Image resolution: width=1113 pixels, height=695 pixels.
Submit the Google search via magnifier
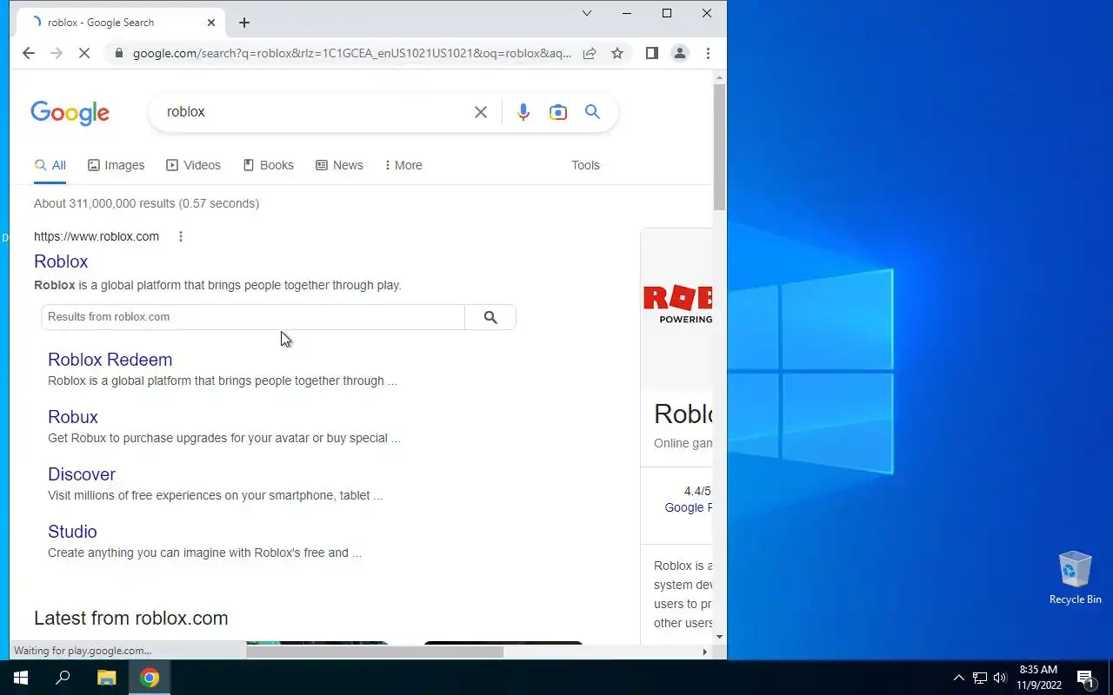[592, 112]
